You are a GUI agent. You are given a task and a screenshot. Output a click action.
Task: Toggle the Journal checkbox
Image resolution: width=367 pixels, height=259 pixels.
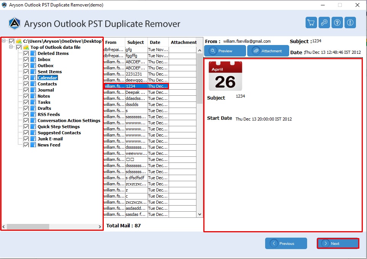pyautogui.click(x=26, y=90)
